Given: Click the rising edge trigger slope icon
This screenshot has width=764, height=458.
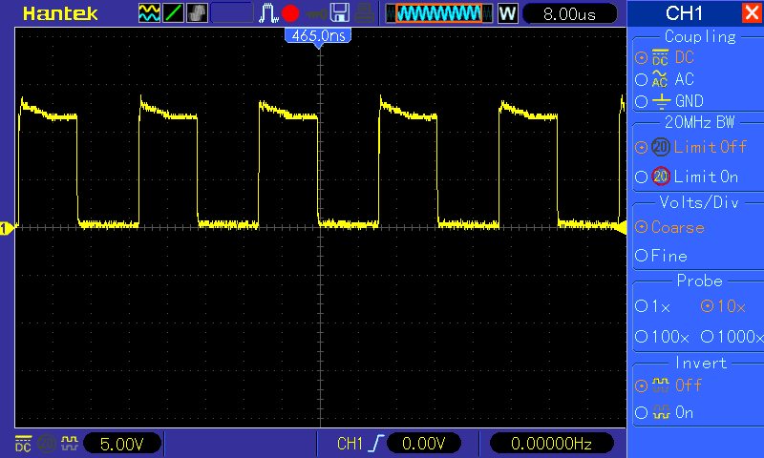Looking at the screenshot, I should (x=375, y=444).
